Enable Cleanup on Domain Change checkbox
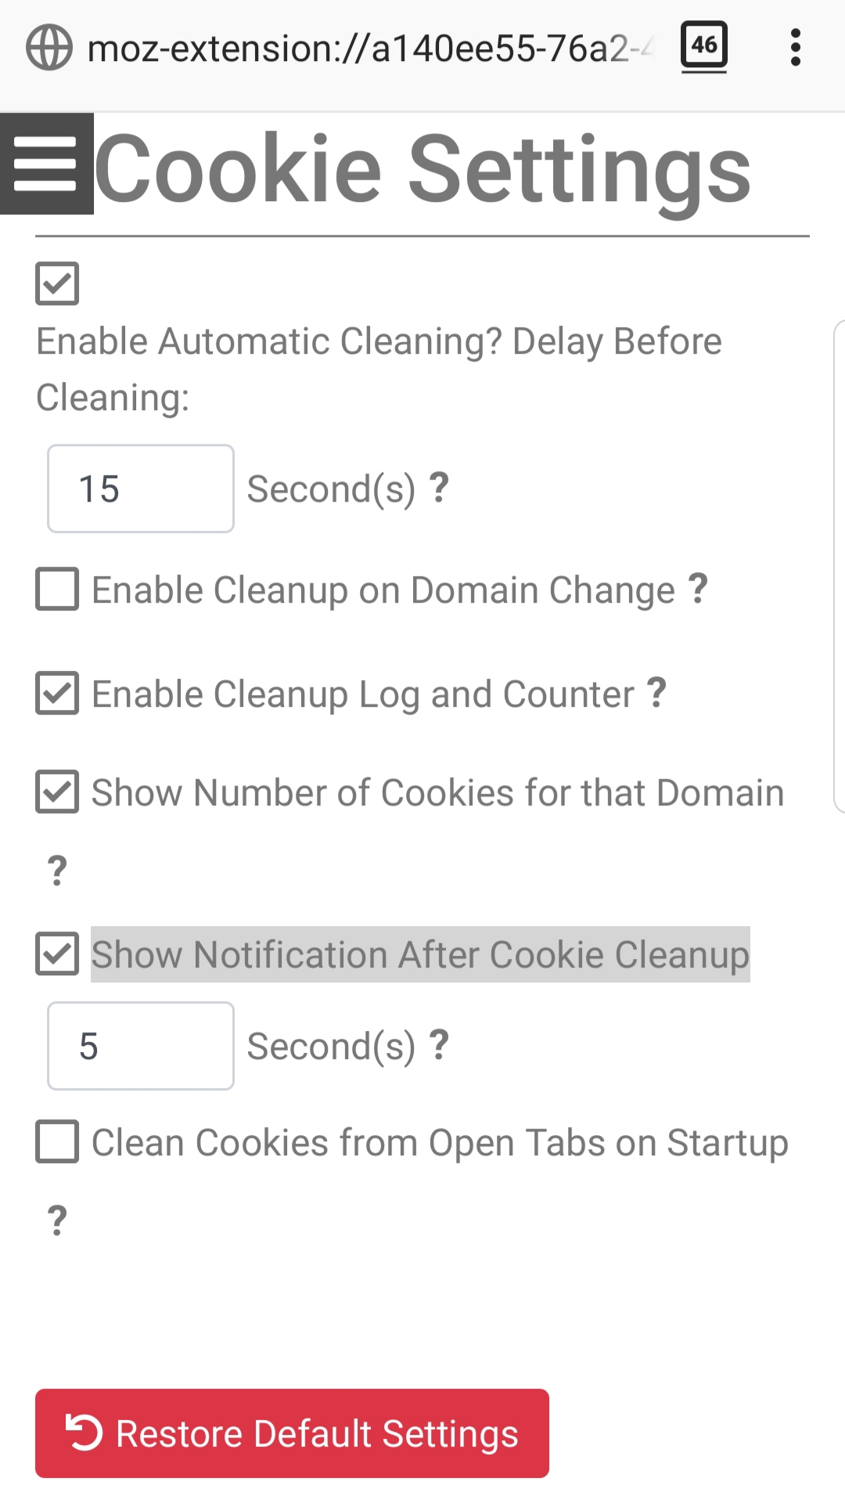 pos(57,589)
